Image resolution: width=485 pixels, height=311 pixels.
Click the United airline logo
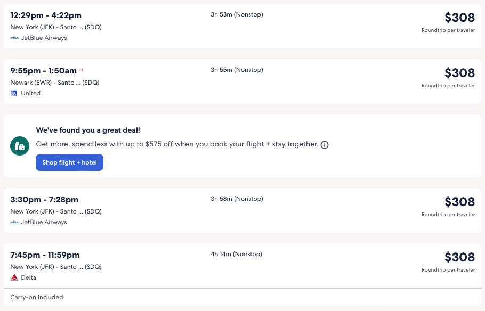pyautogui.click(x=14, y=93)
